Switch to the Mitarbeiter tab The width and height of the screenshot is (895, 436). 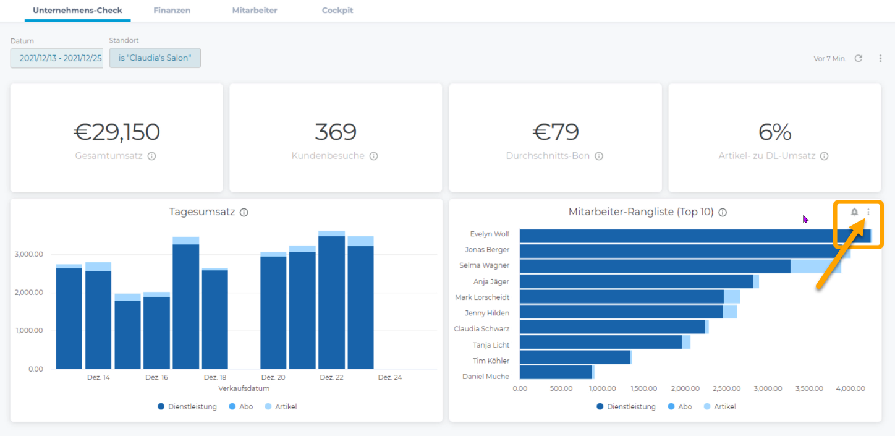255,11
